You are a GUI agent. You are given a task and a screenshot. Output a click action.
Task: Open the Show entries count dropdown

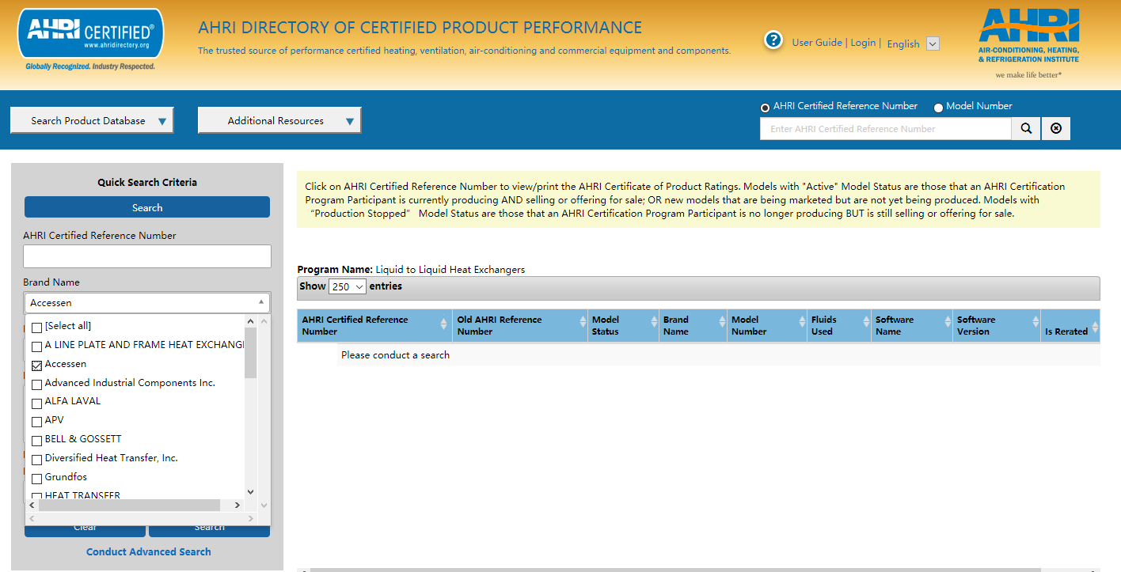click(x=348, y=286)
